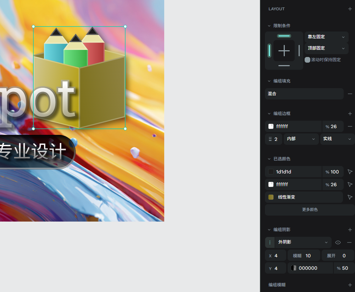Open 顶部固定 vertical constraint dropdown
Image resolution: width=355 pixels, height=292 pixels.
(x=326, y=48)
